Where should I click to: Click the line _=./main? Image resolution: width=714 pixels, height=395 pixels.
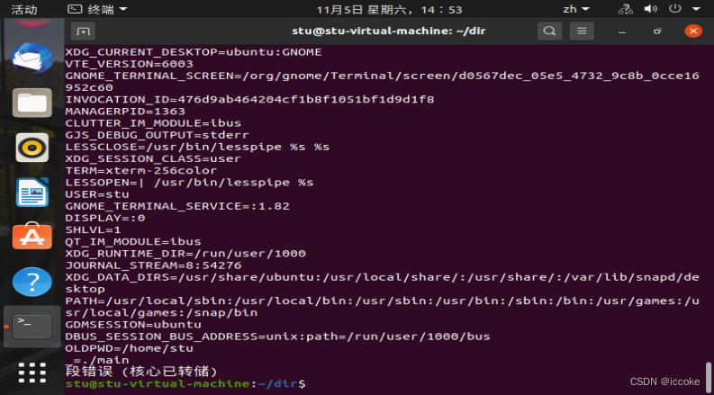point(97,360)
